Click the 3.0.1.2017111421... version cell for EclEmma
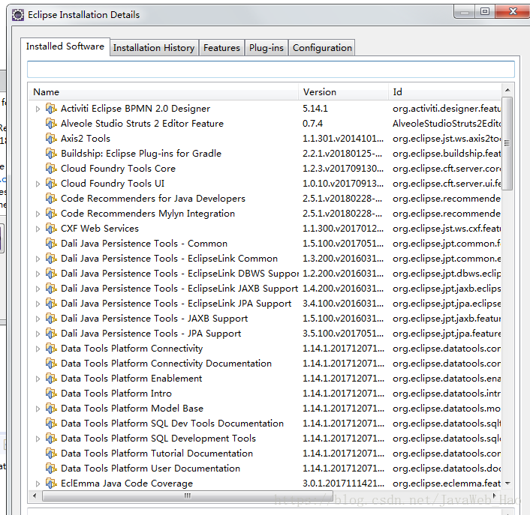 coord(343,484)
